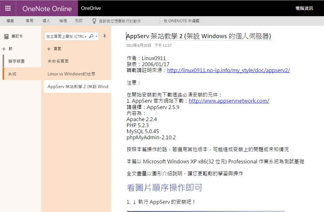The height and width of the screenshot is (212, 324).
Task: Click the text 作者：Linux0911
Action: (x=146, y=58)
